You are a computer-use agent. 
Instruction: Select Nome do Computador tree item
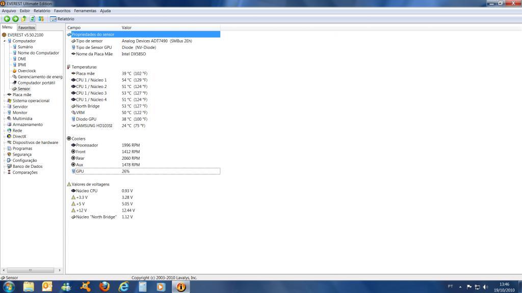pyautogui.click(x=38, y=53)
